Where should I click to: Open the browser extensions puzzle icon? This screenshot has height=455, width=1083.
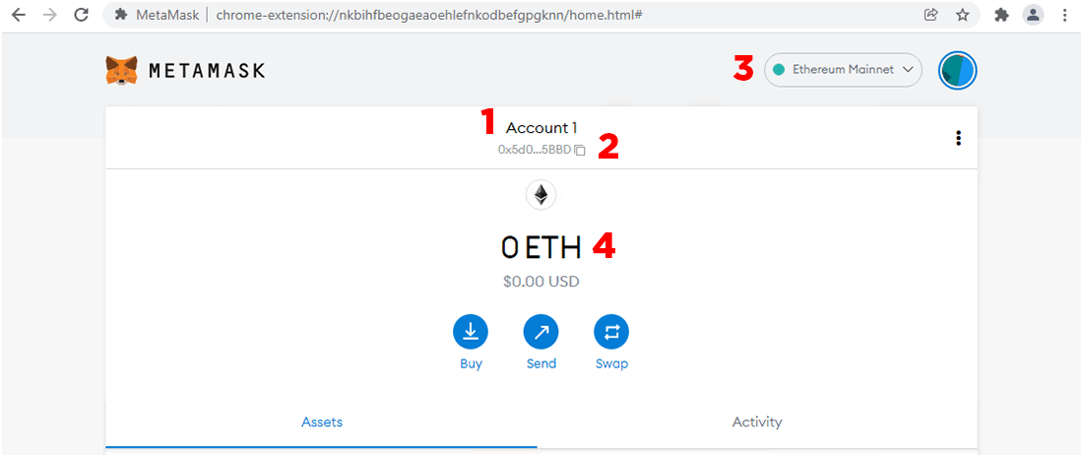coord(1001,15)
